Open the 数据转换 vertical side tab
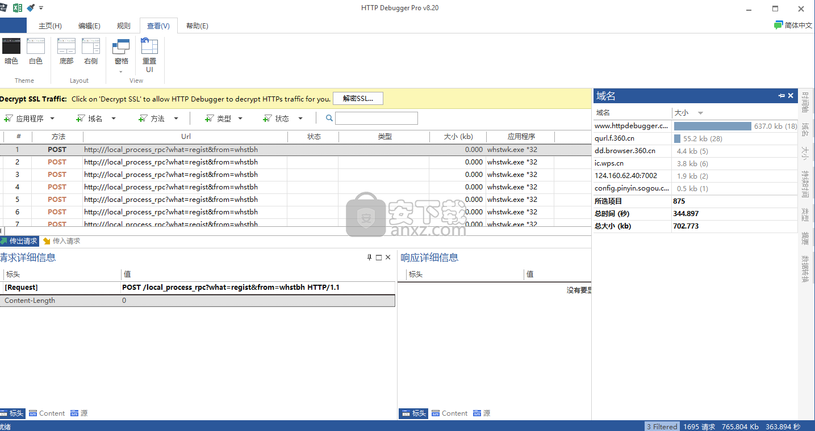The image size is (815, 431). [805, 268]
